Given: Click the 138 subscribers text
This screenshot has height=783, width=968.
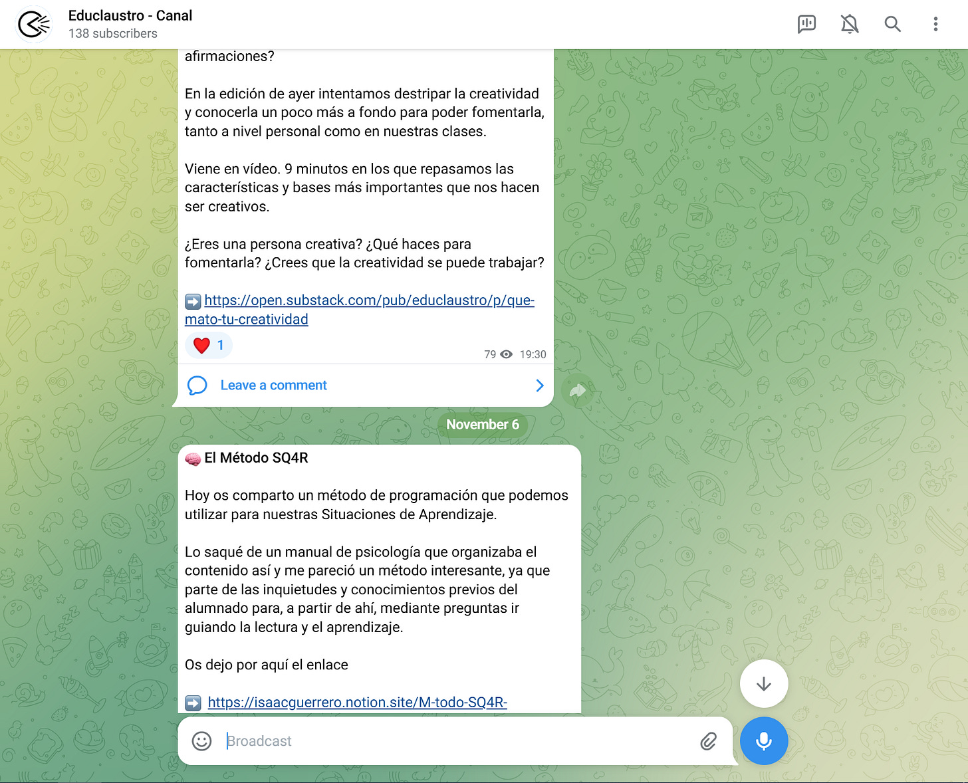Looking at the screenshot, I should 113,34.
